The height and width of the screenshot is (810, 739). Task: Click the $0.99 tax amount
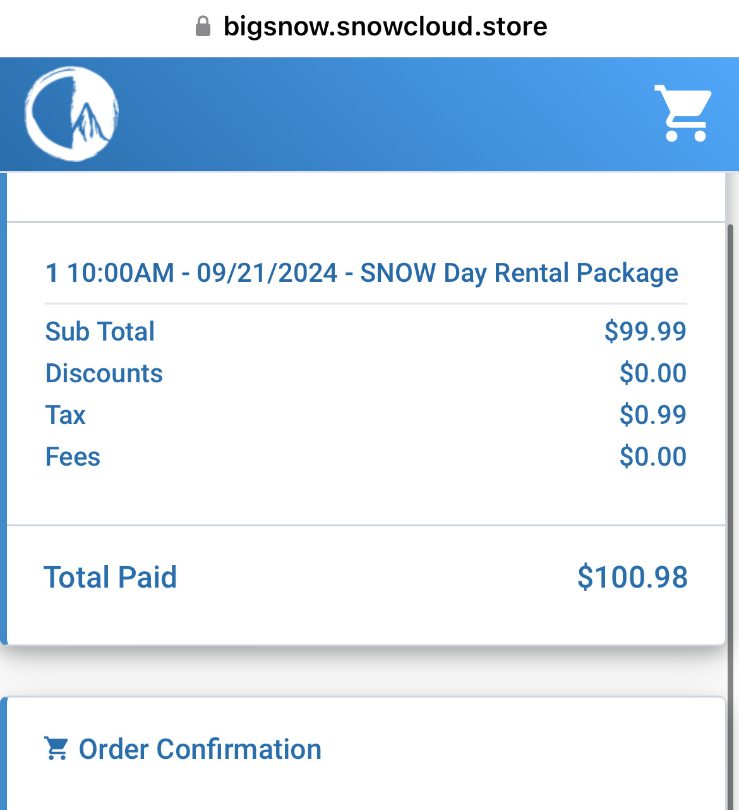coord(652,415)
